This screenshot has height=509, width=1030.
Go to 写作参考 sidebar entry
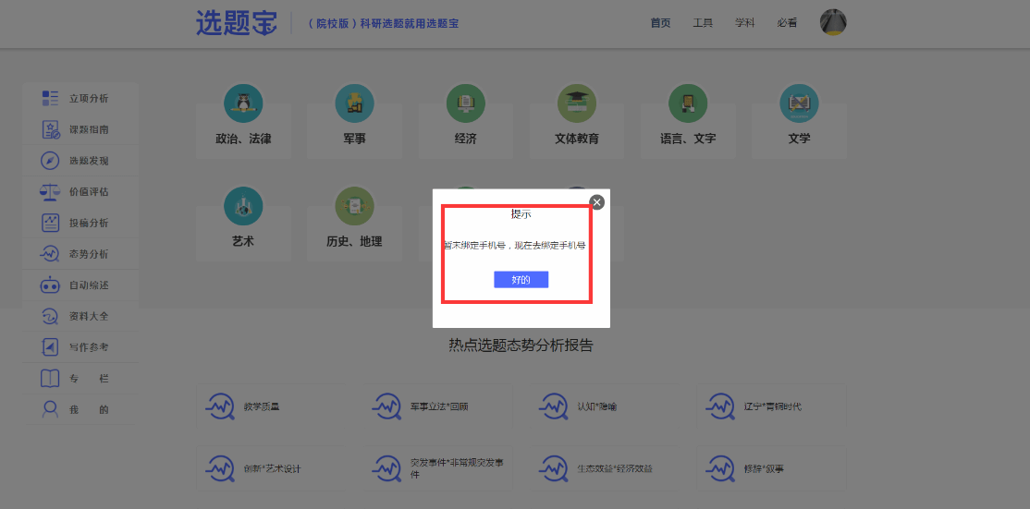(88, 347)
